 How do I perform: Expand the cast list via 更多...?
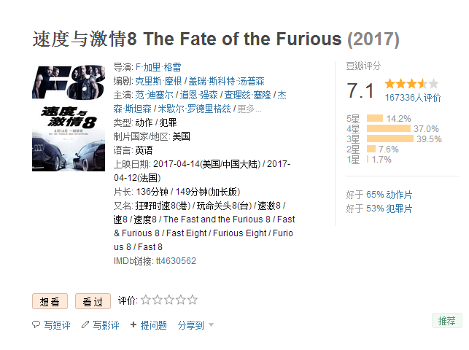249,109
